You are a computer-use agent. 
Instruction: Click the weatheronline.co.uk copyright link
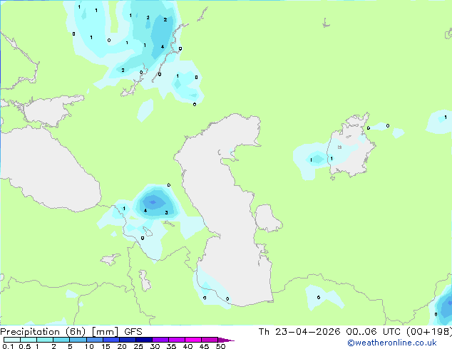[x=392, y=343]
